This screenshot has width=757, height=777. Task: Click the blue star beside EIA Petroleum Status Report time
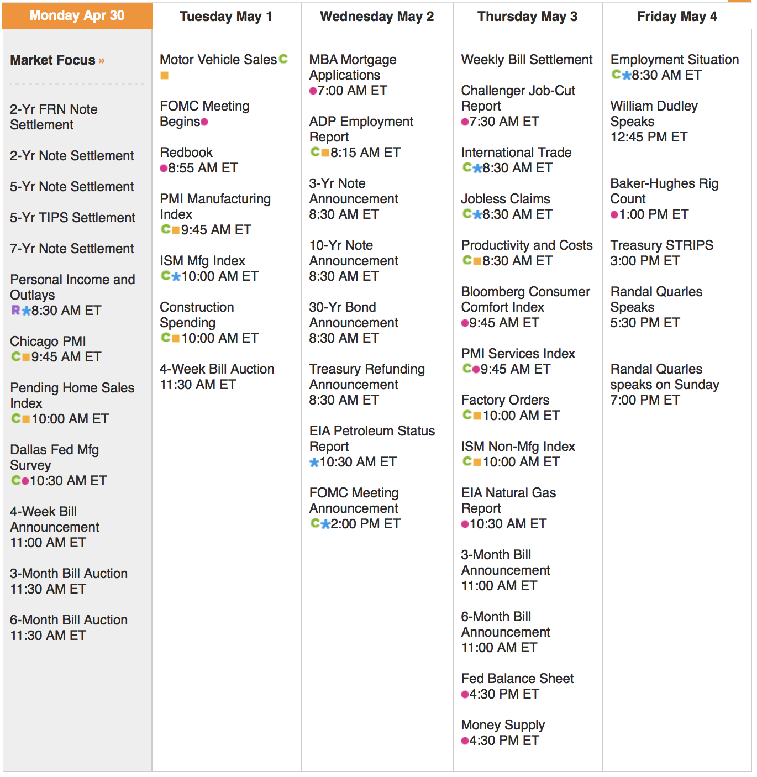(x=314, y=462)
